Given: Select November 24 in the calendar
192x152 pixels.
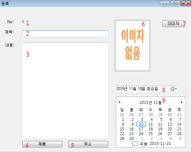Looking at the screenshot, I should [141, 134].
